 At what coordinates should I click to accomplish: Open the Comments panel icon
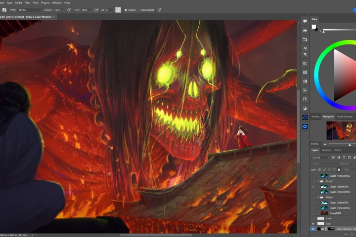[x=305, y=21]
